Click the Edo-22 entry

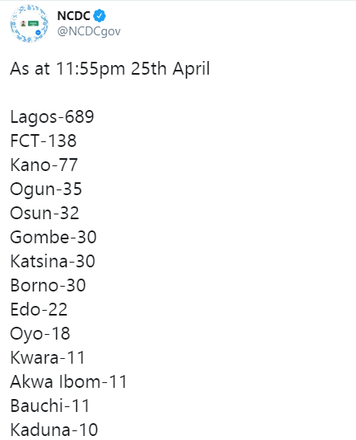(x=39, y=309)
